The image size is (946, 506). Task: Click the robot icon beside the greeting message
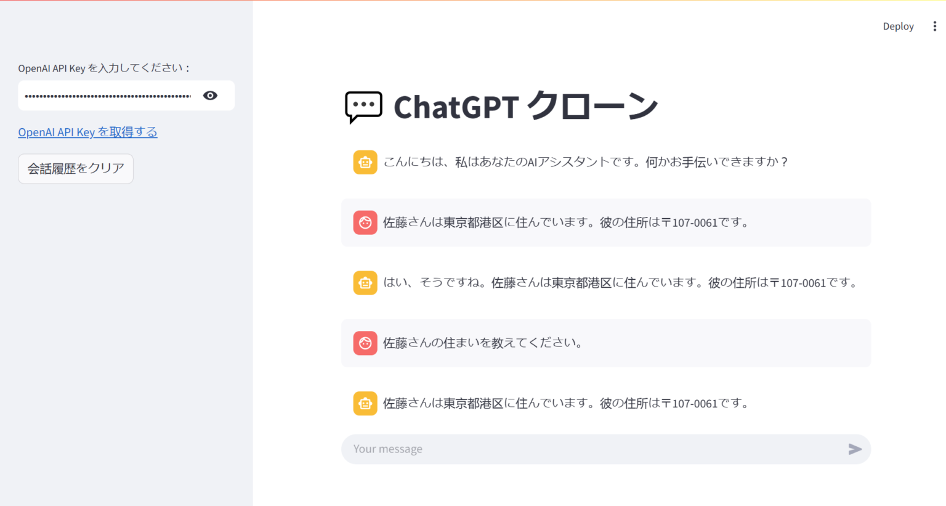(365, 161)
